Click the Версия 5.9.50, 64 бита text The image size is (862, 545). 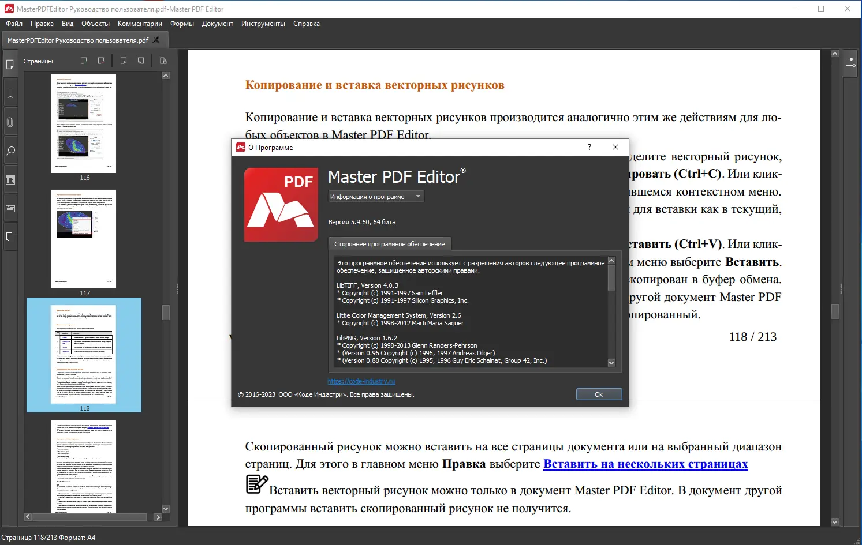[362, 222]
